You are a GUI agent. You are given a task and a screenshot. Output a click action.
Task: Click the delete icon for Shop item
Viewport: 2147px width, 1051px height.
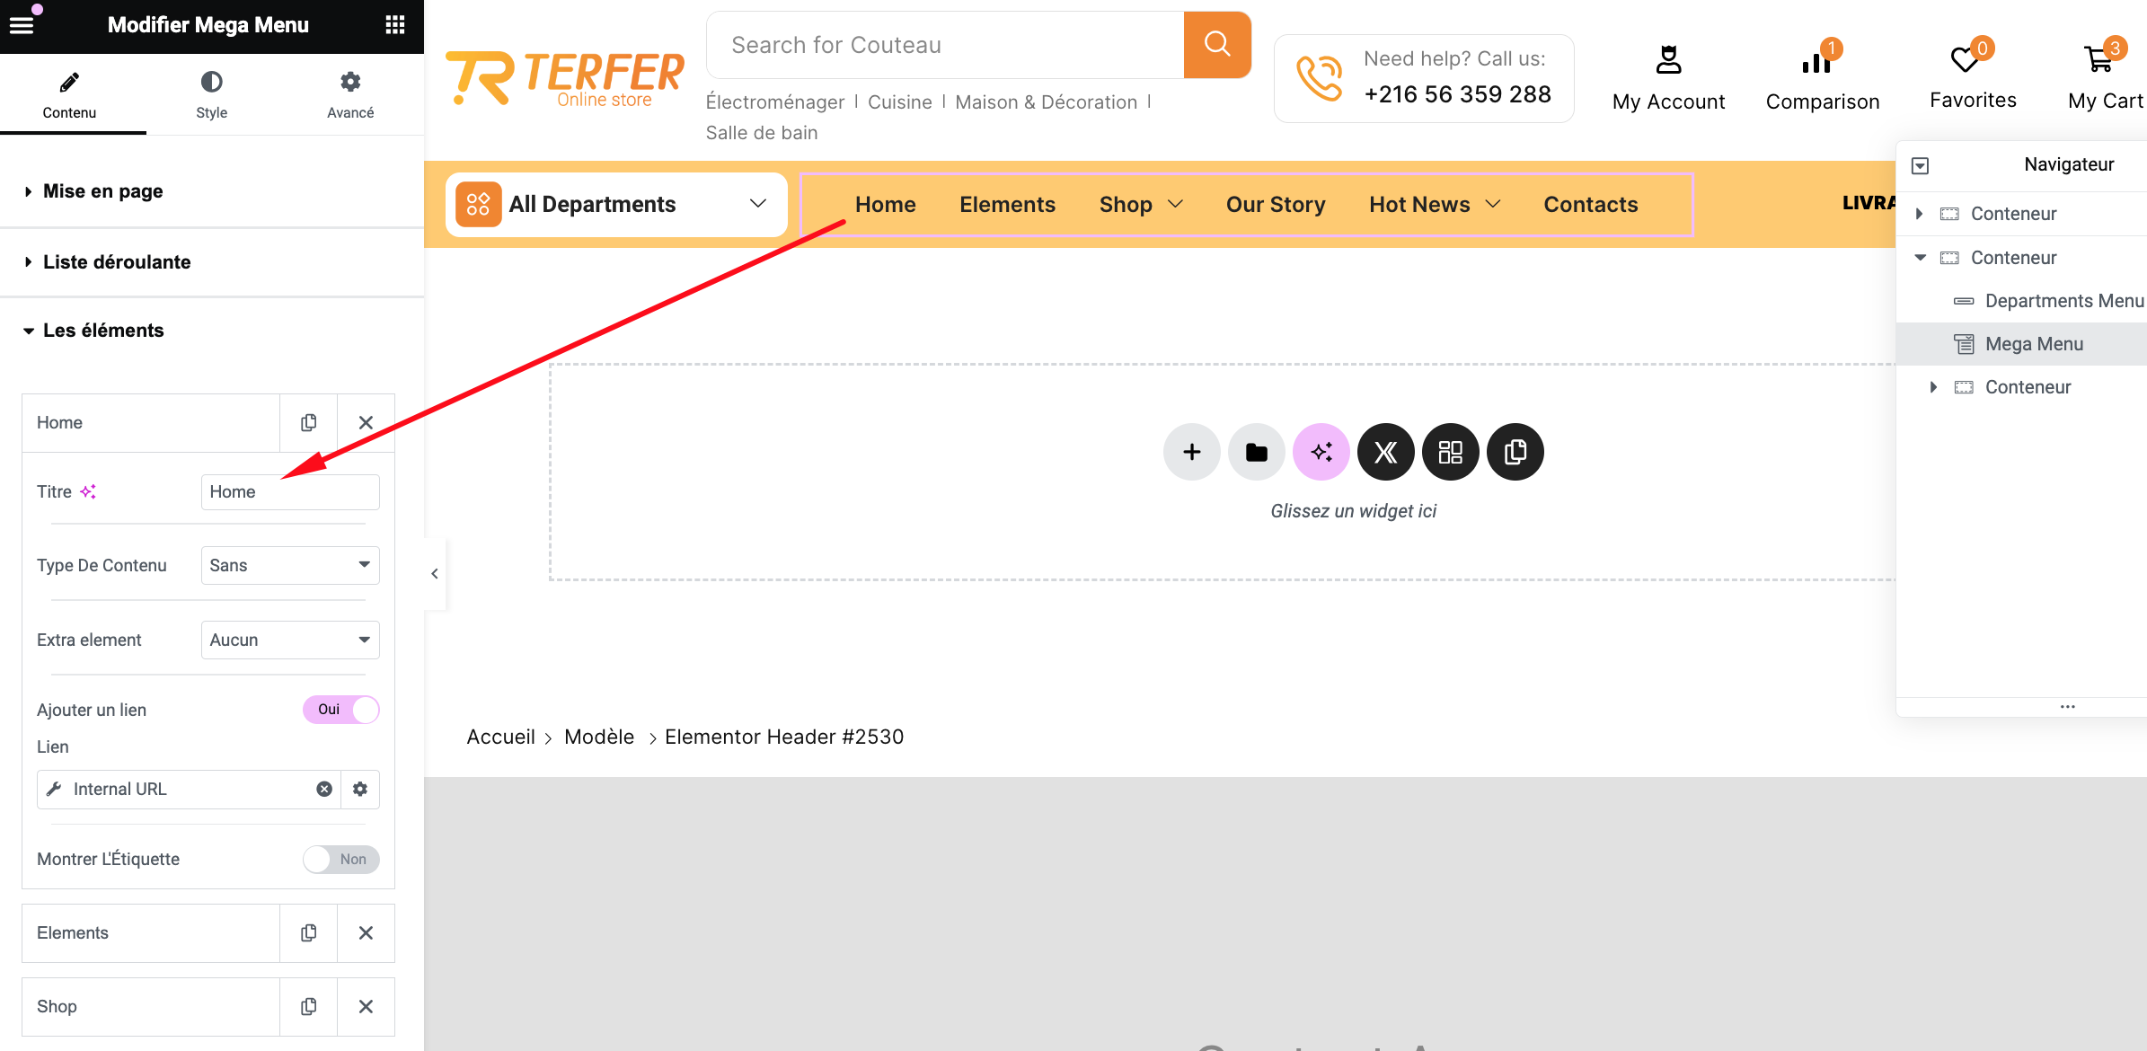[364, 1004]
